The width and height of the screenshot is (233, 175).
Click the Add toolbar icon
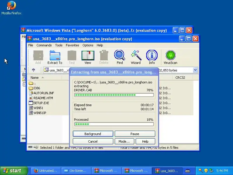click(38, 57)
